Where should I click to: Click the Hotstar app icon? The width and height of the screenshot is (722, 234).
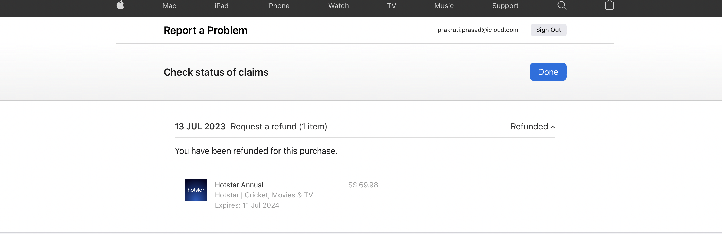[x=196, y=190]
